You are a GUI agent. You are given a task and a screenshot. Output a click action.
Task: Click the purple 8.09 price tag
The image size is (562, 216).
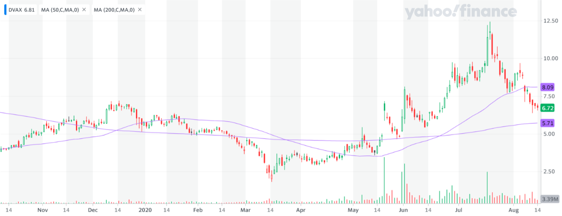tap(548, 87)
